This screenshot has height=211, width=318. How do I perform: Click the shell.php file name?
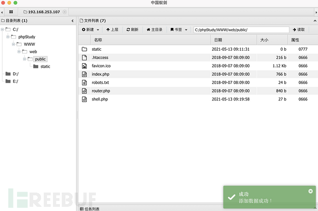tap(100, 99)
